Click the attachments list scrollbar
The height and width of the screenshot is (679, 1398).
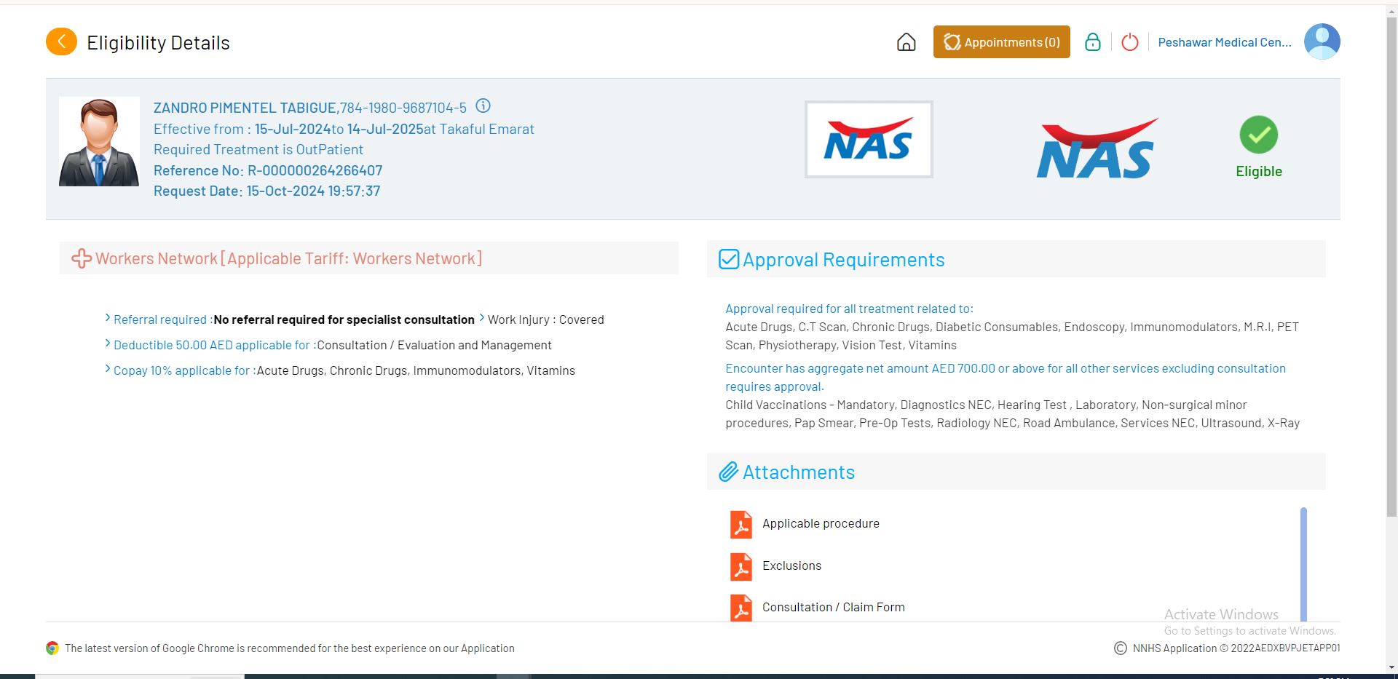[x=1303, y=564]
